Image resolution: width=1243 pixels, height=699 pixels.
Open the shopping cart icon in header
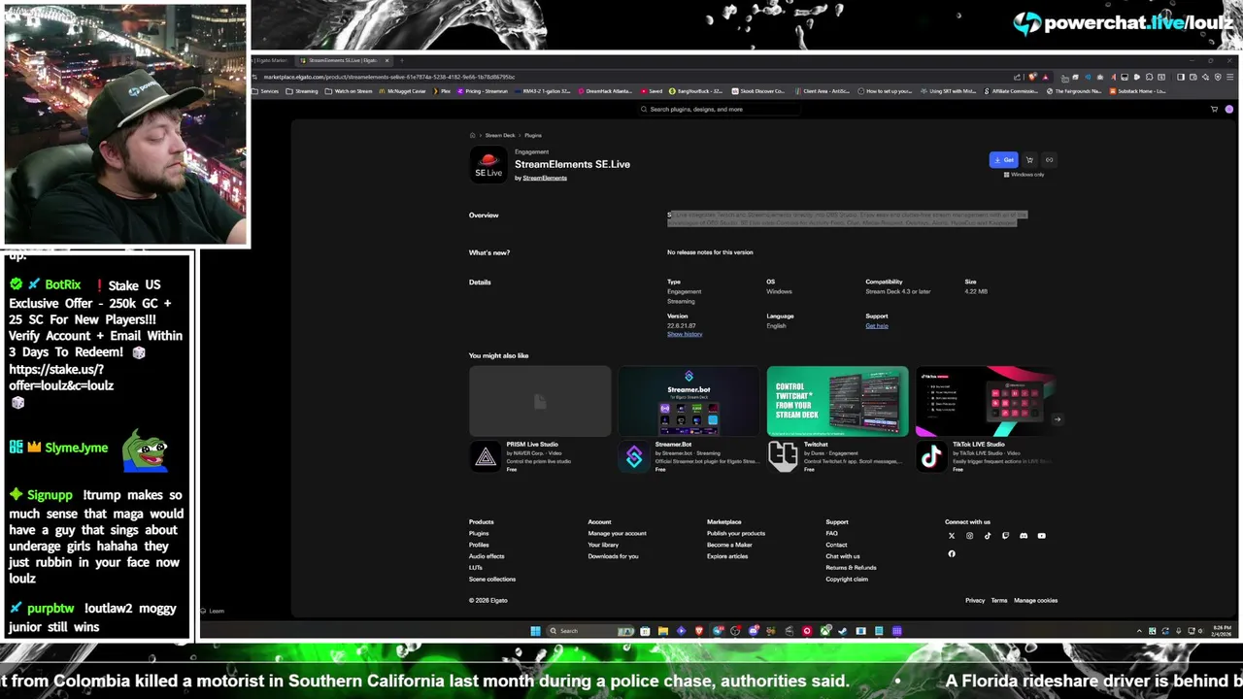(1214, 110)
